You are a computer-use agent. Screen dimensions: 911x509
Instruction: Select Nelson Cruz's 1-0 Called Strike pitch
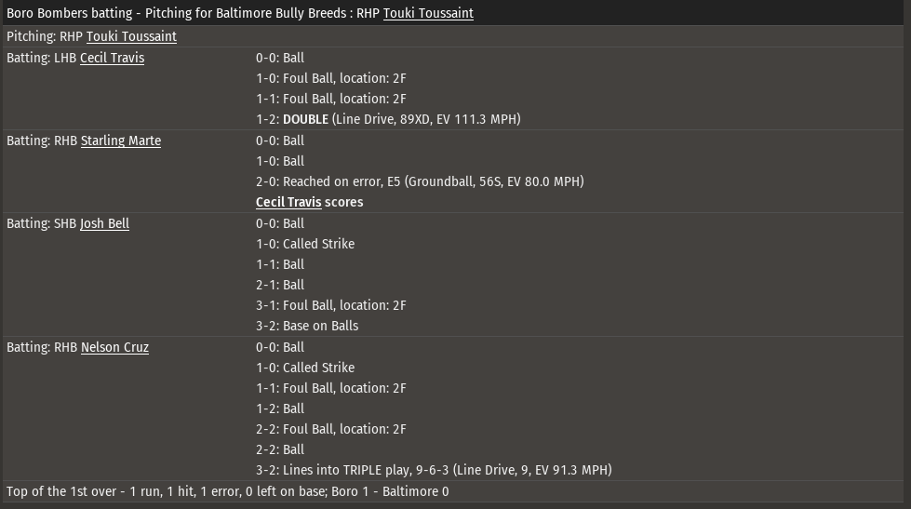pos(305,368)
